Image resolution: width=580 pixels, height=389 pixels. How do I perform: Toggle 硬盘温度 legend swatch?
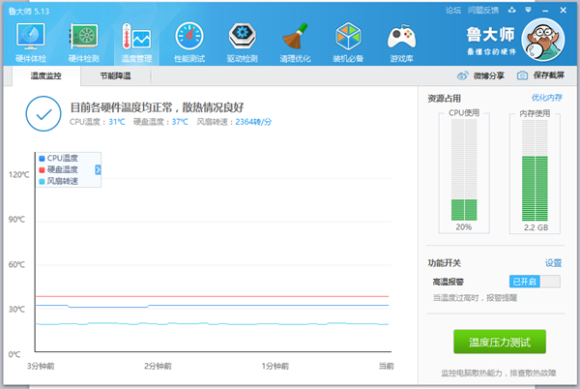42,170
